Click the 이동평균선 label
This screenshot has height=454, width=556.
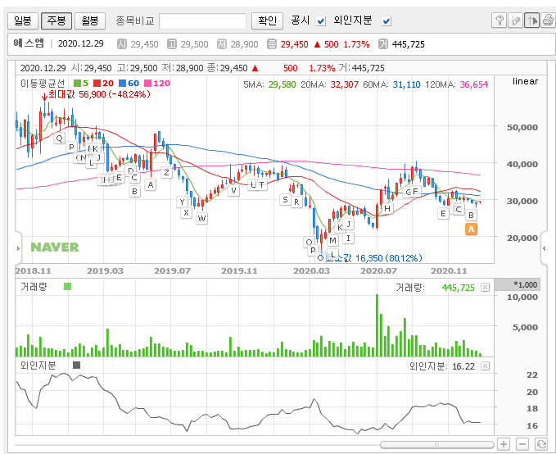43,84
